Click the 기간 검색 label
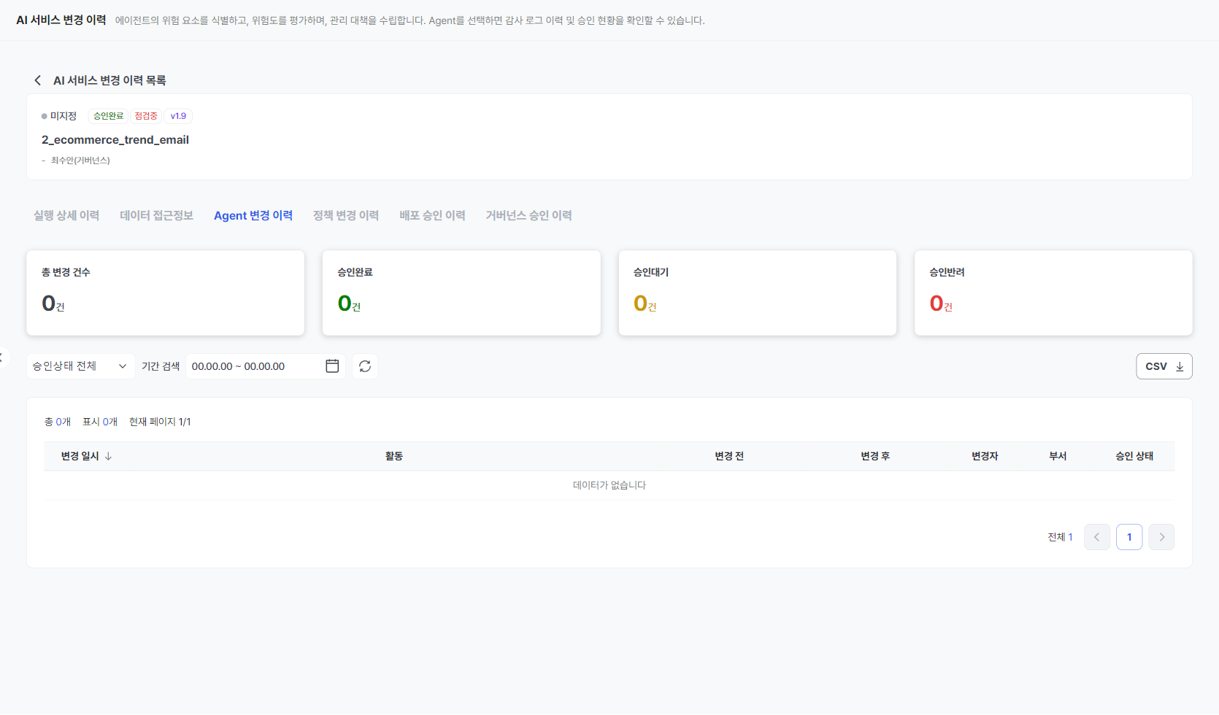Screen dimensions: 1219x715 [x=161, y=366]
